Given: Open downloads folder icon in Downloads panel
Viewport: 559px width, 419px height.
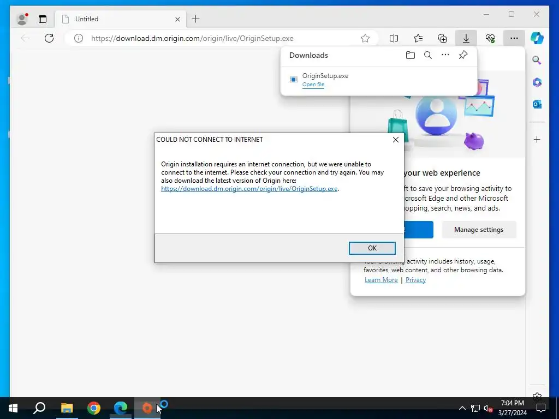Looking at the screenshot, I should click(x=411, y=55).
